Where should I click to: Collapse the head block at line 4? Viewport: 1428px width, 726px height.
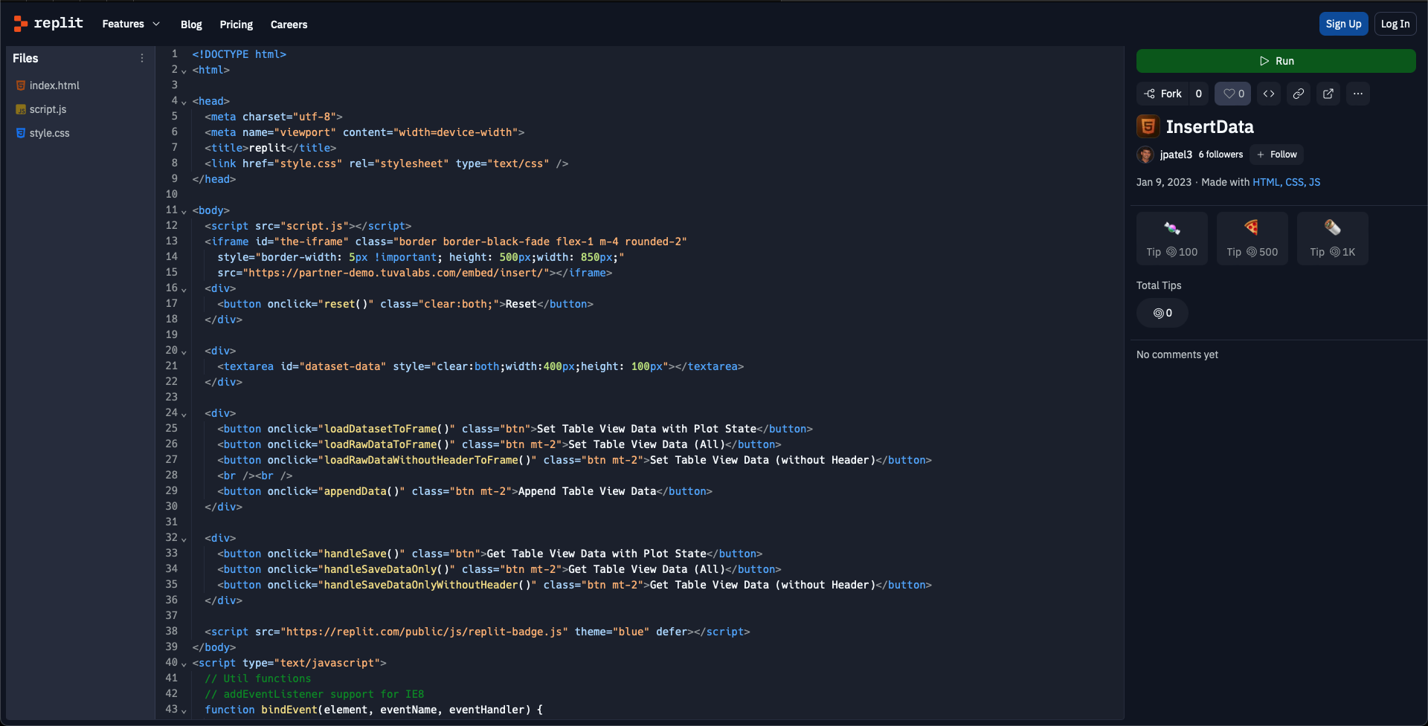coord(184,103)
